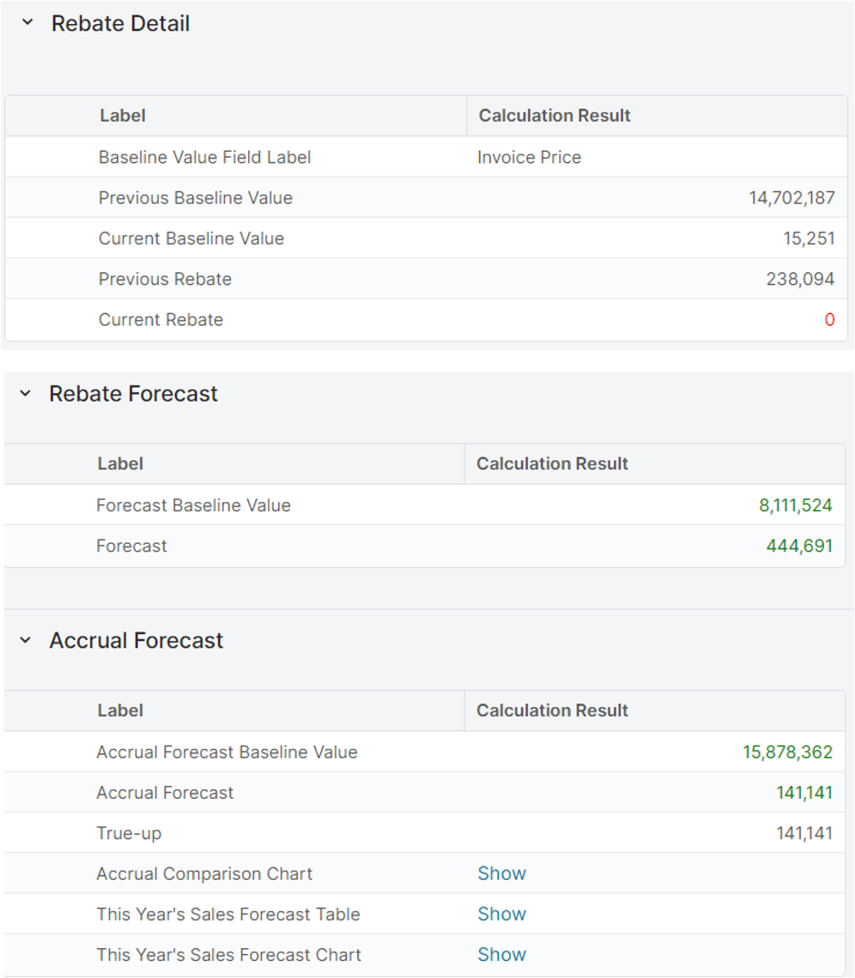Collapse the Rebate Detail section chevron
Viewport: 855px width, 978px height.
(27, 23)
